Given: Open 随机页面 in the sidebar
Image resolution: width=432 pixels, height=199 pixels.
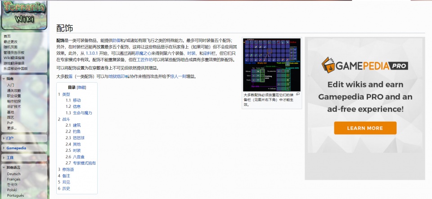Looking at the screenshot, I should click(x=10, y=47).
